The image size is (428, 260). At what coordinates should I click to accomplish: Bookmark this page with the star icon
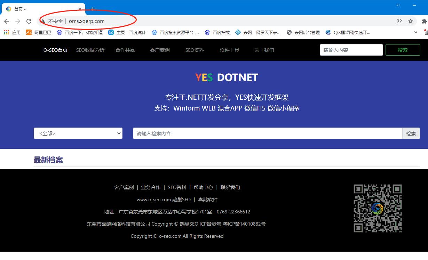coord(411,21)
